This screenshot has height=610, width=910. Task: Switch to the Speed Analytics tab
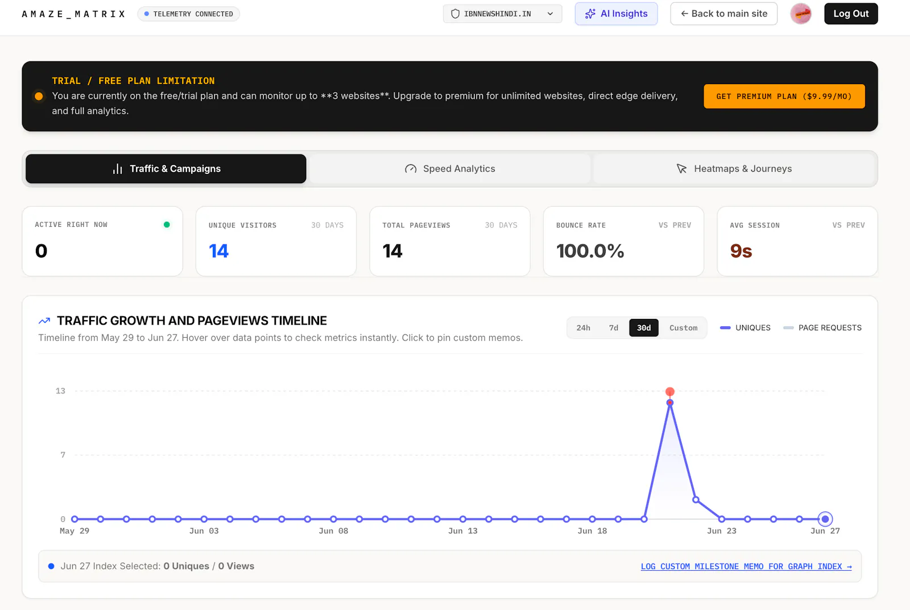[x=450, y=169]
